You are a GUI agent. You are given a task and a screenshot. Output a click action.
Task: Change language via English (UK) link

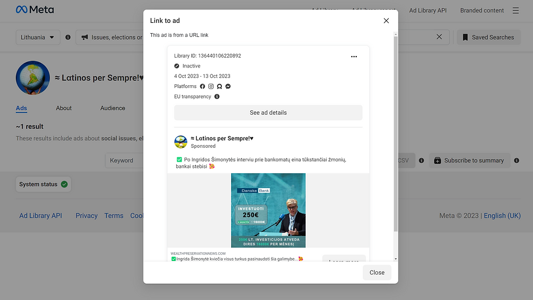coord(502,216)
